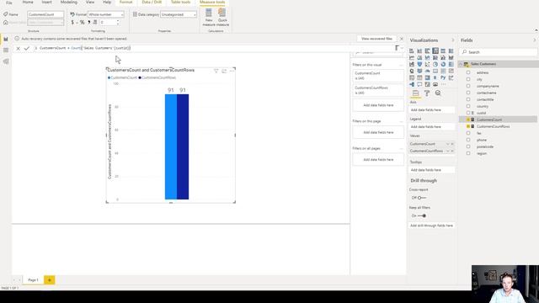Select the Stacked column chart visualization

click(419, 50)
